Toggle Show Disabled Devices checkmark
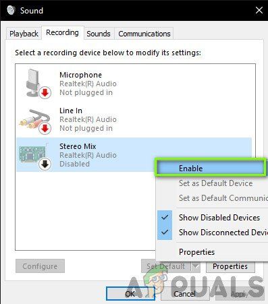 (x=165, y=218)
